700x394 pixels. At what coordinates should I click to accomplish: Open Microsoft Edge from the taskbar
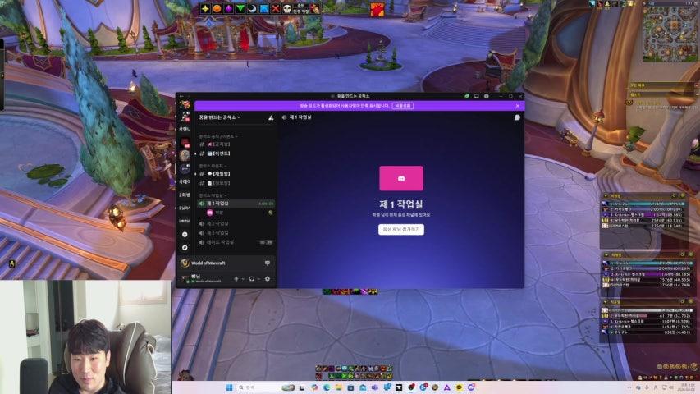(327, 387)
